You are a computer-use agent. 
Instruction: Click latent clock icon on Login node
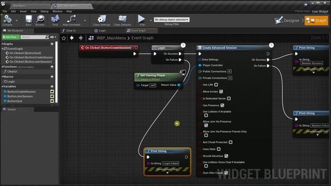(183, 45)
